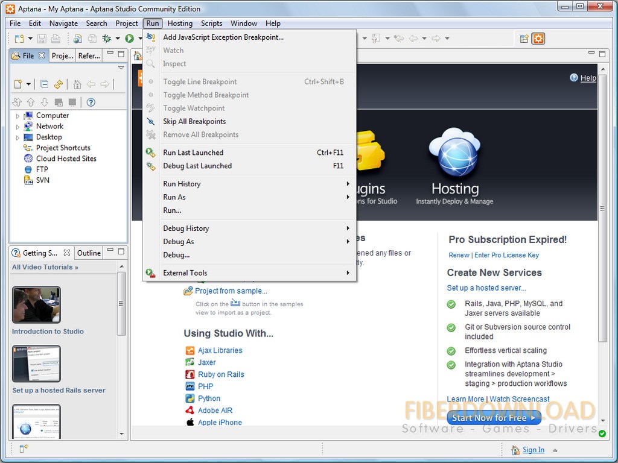The image size is (618, 463).
Task: Open the Set up a hosted Rails server thumbnail
Action: (36, 364)
